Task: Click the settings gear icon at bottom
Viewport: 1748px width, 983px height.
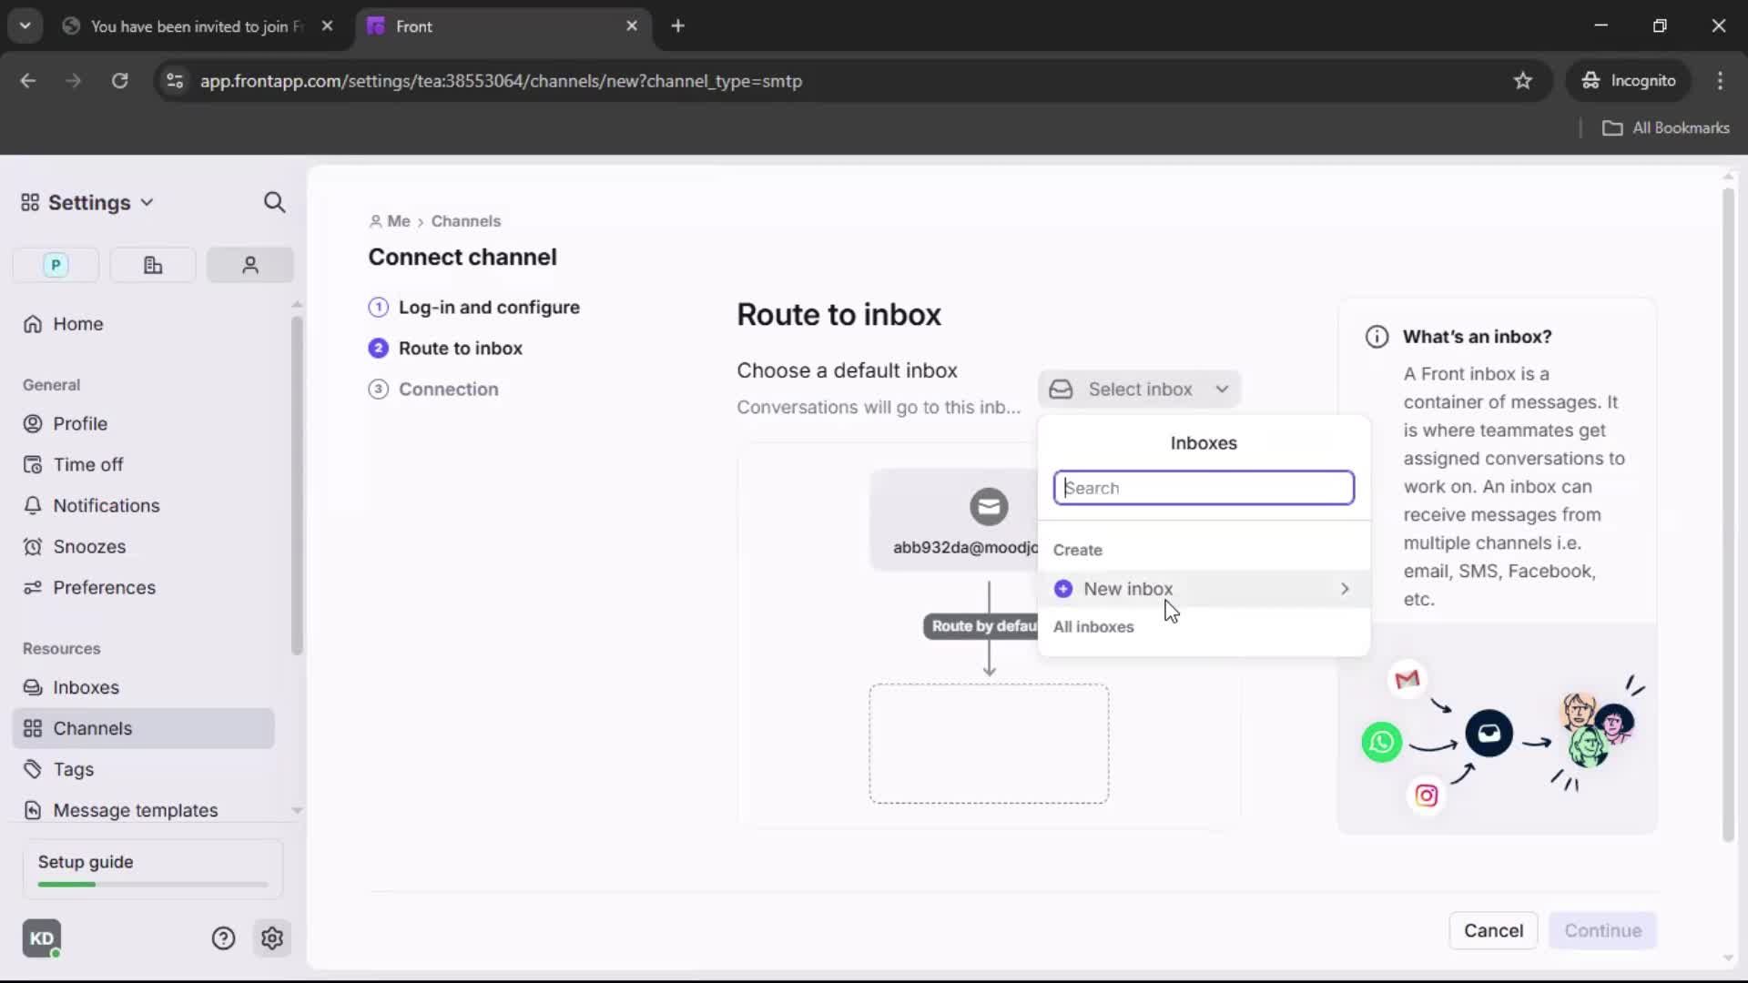Action: pyautogui.click(x=271, y=938)
